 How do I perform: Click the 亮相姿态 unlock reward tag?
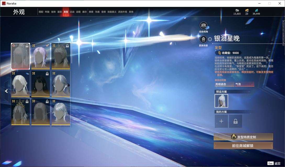(224, 84)
